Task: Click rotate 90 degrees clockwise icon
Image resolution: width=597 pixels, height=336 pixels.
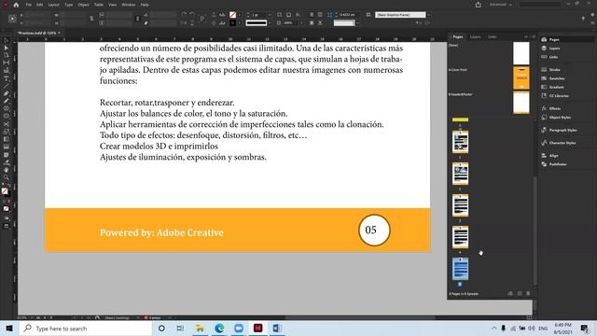Action: coord(184,15)
